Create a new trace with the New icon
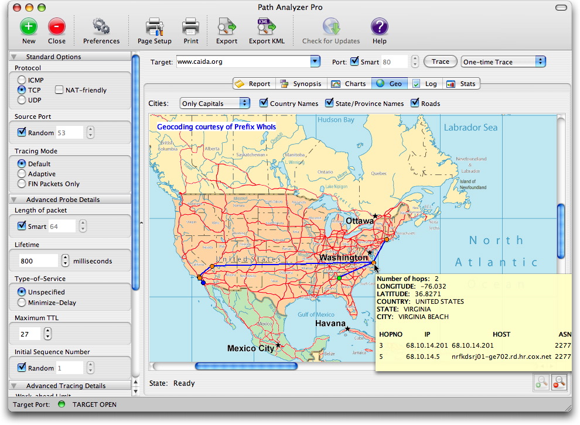Viewport: 580px width, 425px height. coord(28,26)
